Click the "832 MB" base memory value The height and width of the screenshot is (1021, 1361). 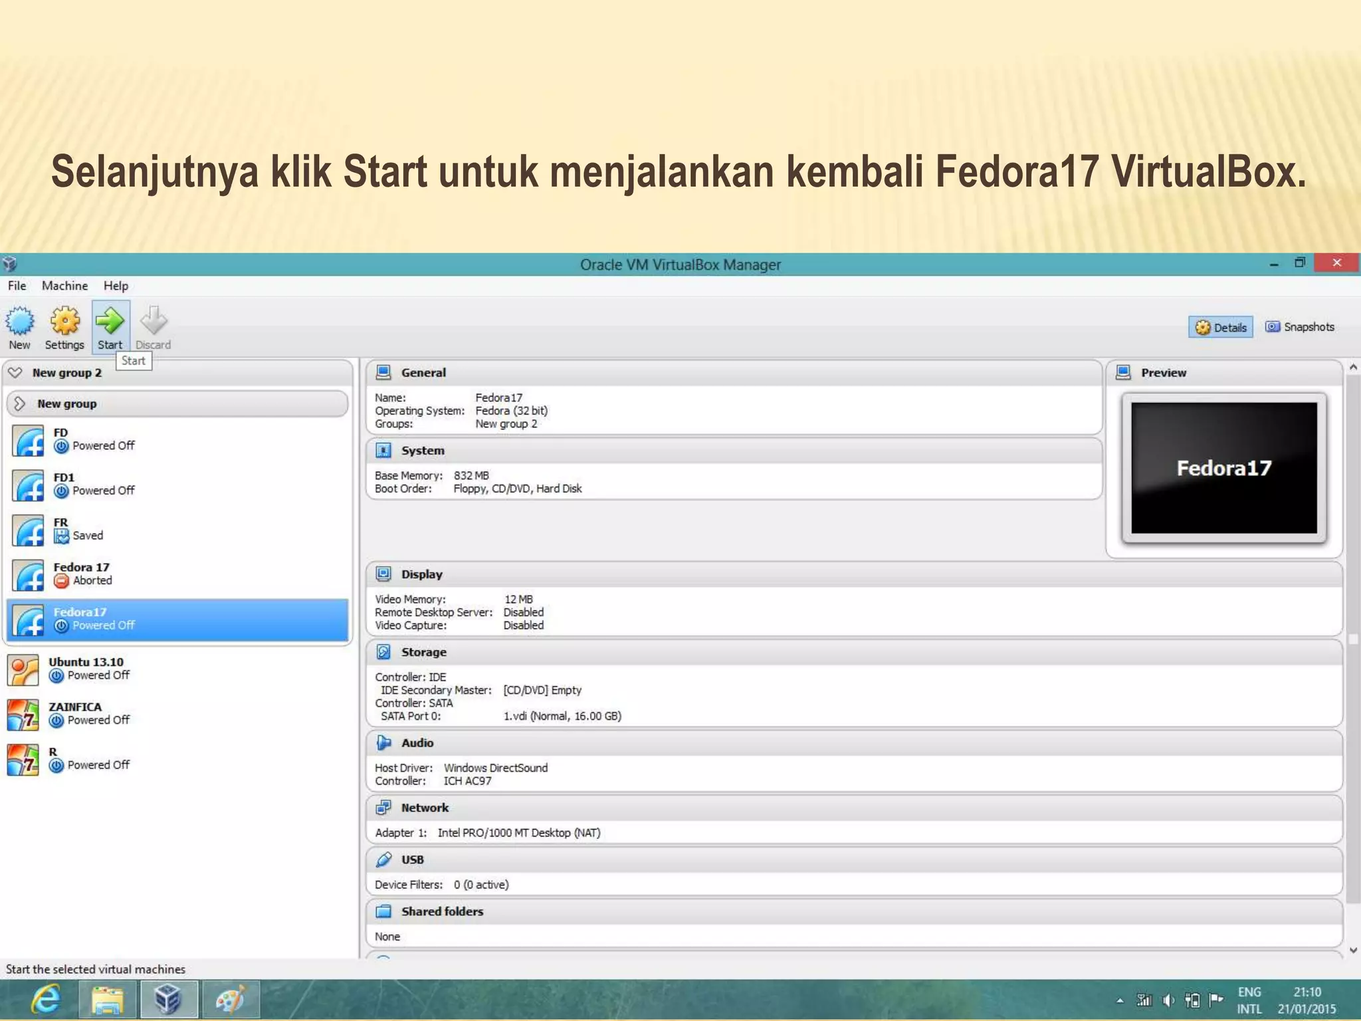pos(471,476)
